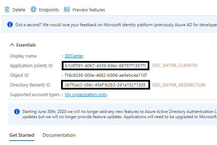Viewport: 217px width, 145px height.
Task: Collapse the Essentials section chevron
Action: pyautogui.click(x=12, y=45)
